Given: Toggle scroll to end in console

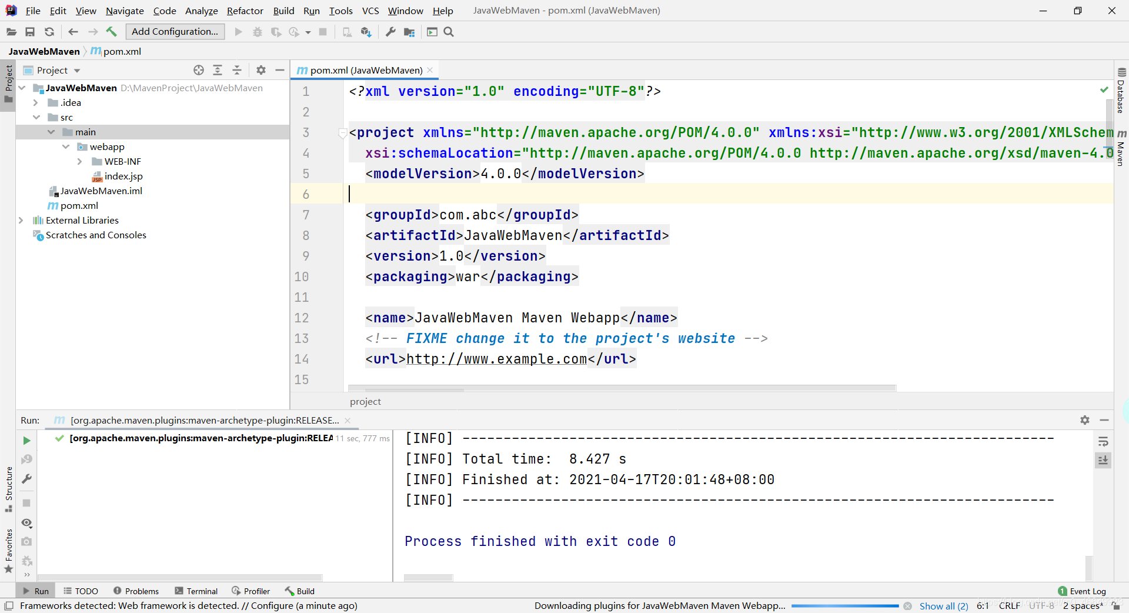Looking at the screenshot, I should (1103, 460).
